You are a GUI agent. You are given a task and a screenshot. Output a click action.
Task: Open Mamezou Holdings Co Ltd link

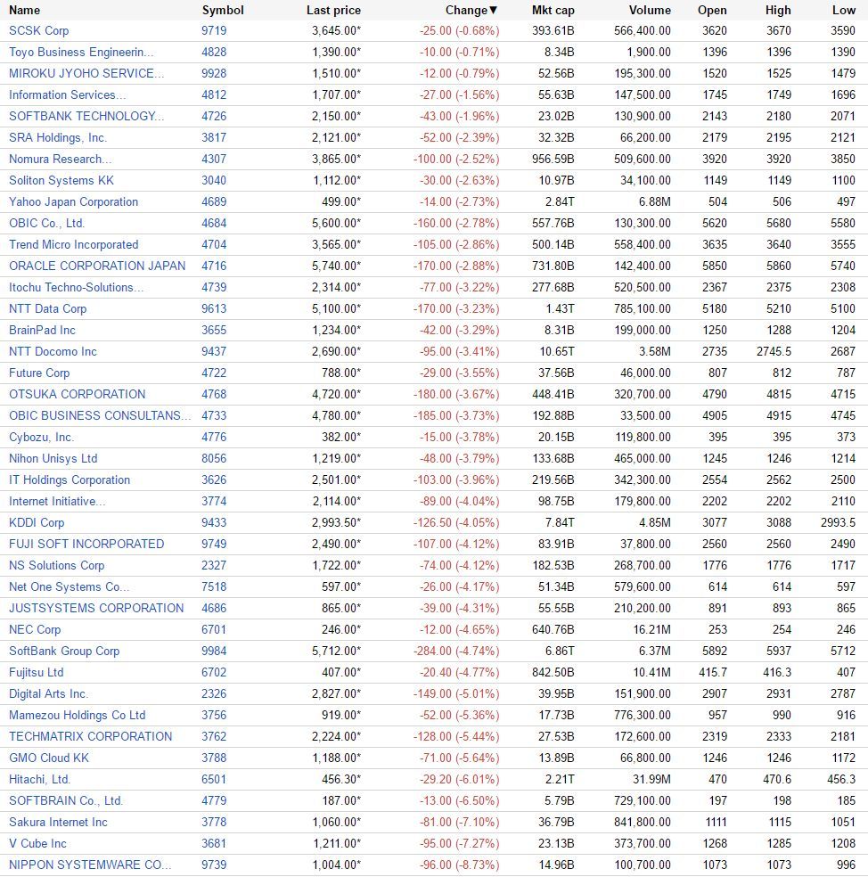(78, 715)
